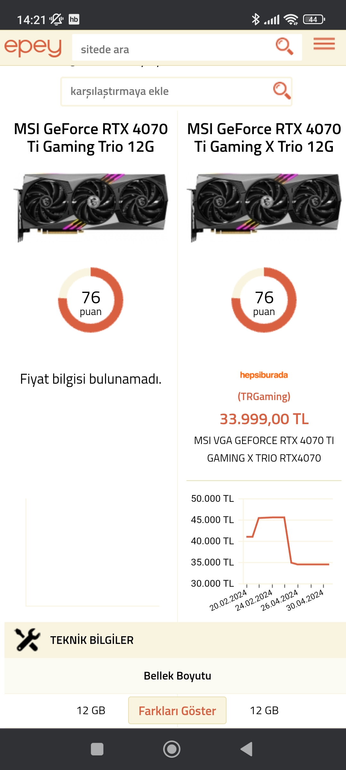The image size is (346, 770).
Task: Toggle the Farkları Göster button
Action: tap(177, 711)
